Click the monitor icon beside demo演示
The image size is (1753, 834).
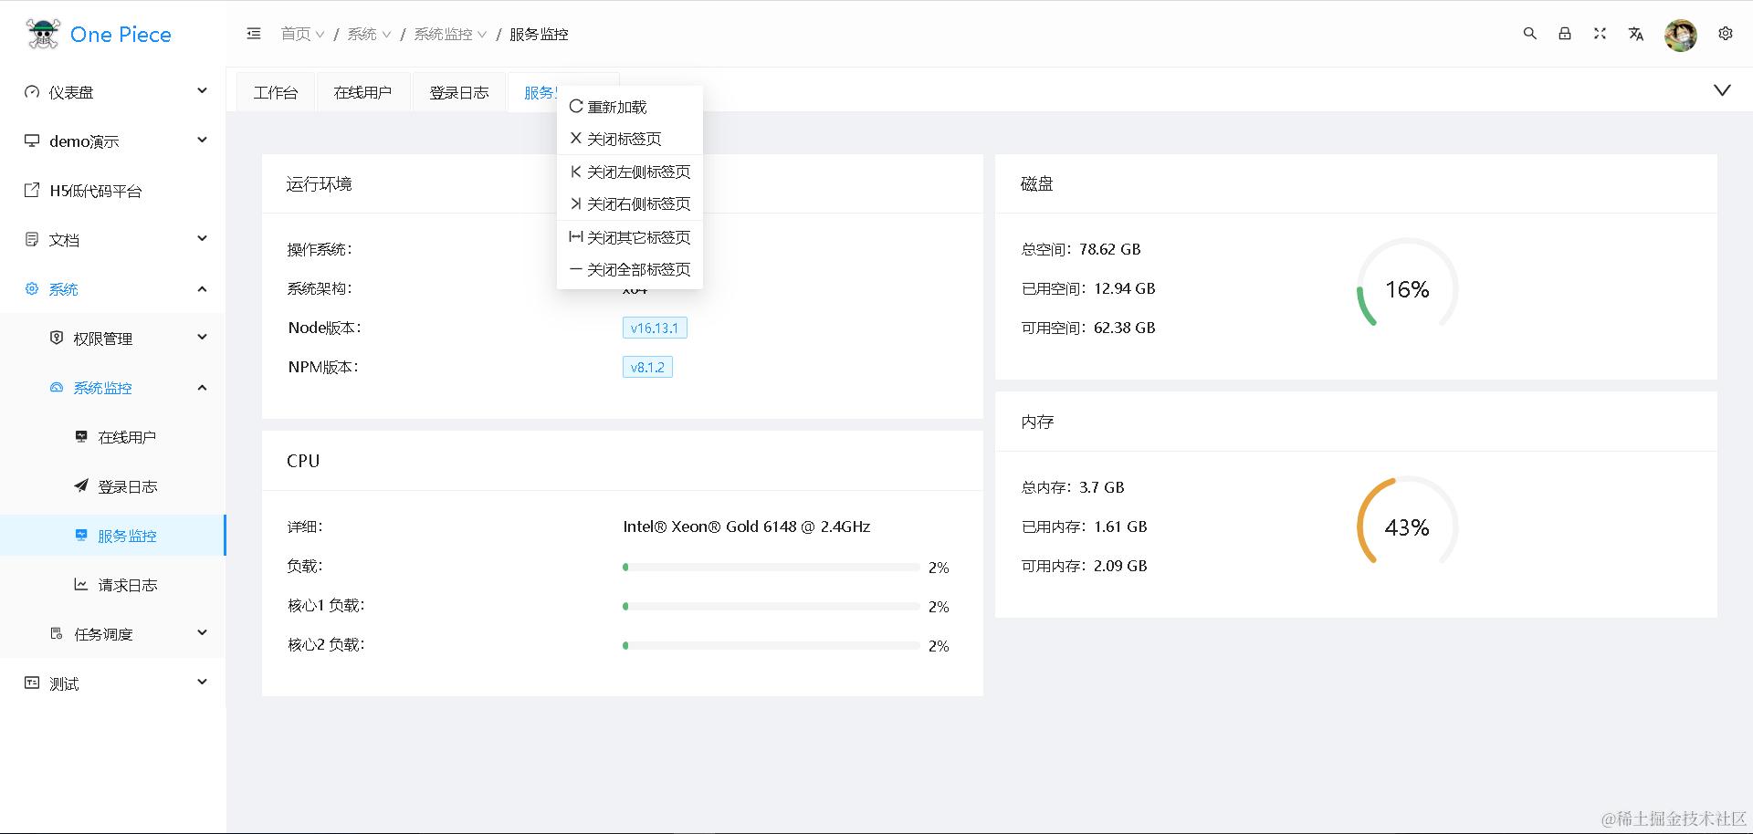coord(32,141)
